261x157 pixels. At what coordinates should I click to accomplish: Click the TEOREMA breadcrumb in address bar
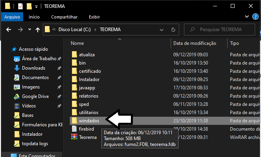pyautogui.click(x=110, y=30)
